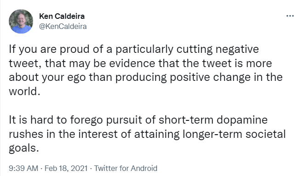This screenshot has width=300, height=176.
Task: Open the Twitter for Android source link
Action: click(x=125, y=168)
